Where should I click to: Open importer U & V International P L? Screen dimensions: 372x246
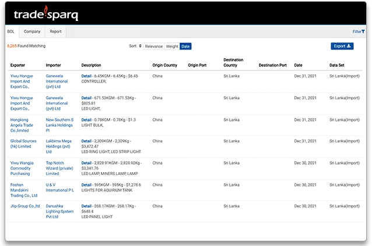tap(60, 188)
